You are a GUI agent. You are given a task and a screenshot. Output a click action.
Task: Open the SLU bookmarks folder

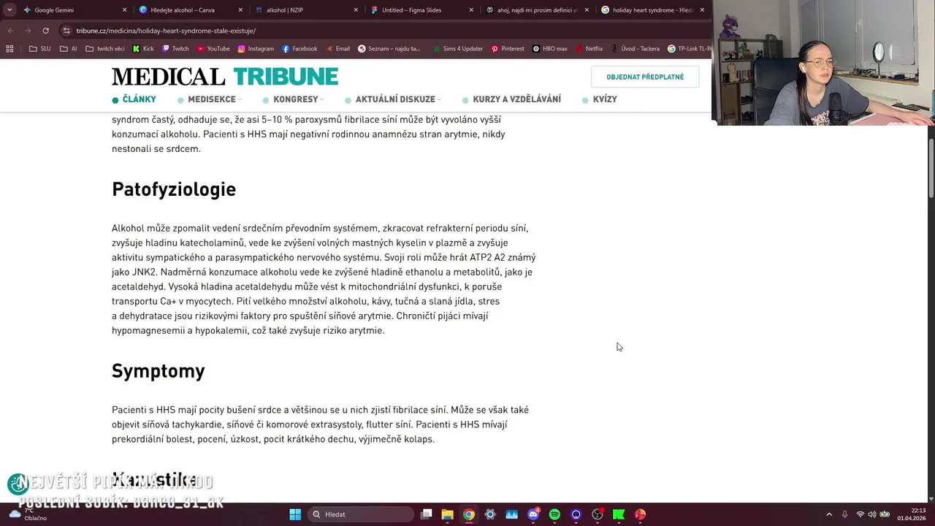[40, 49]
